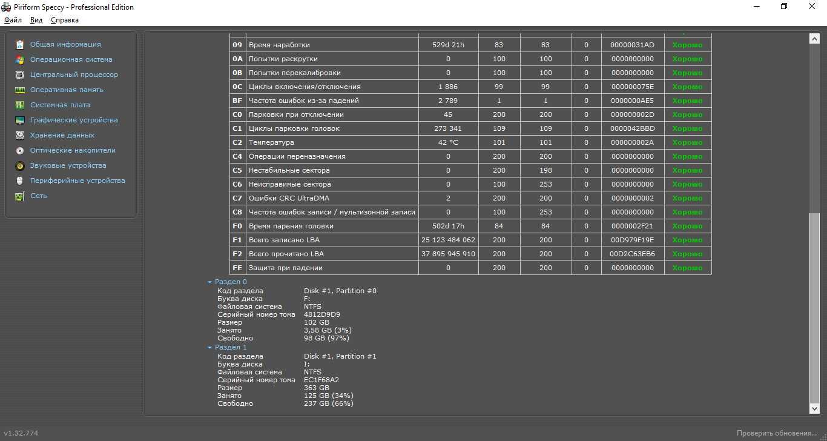Click Циклы парковки головок attribute name
The image size is (827, 441).
tap(294, 128)
